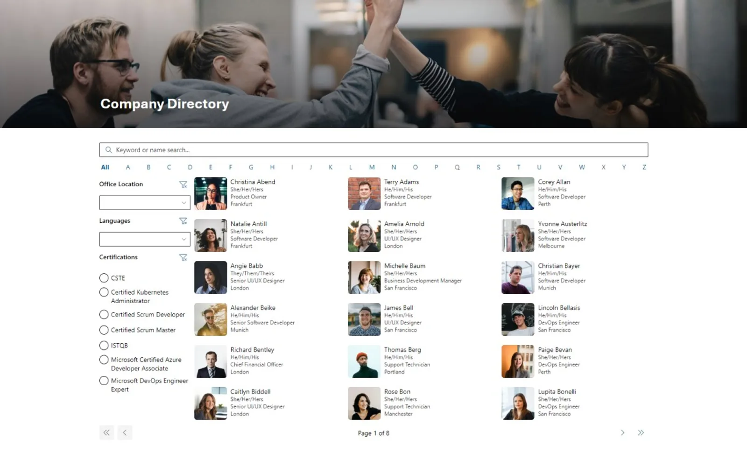Filter directory by letter B
Viewport: 747px width, 467px height.
148,167
